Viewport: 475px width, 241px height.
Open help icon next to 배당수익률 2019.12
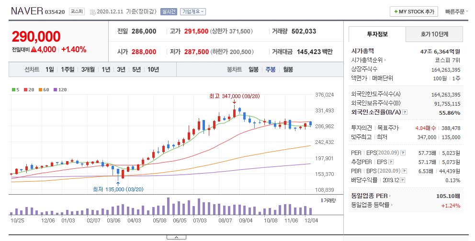coord(403,180)
